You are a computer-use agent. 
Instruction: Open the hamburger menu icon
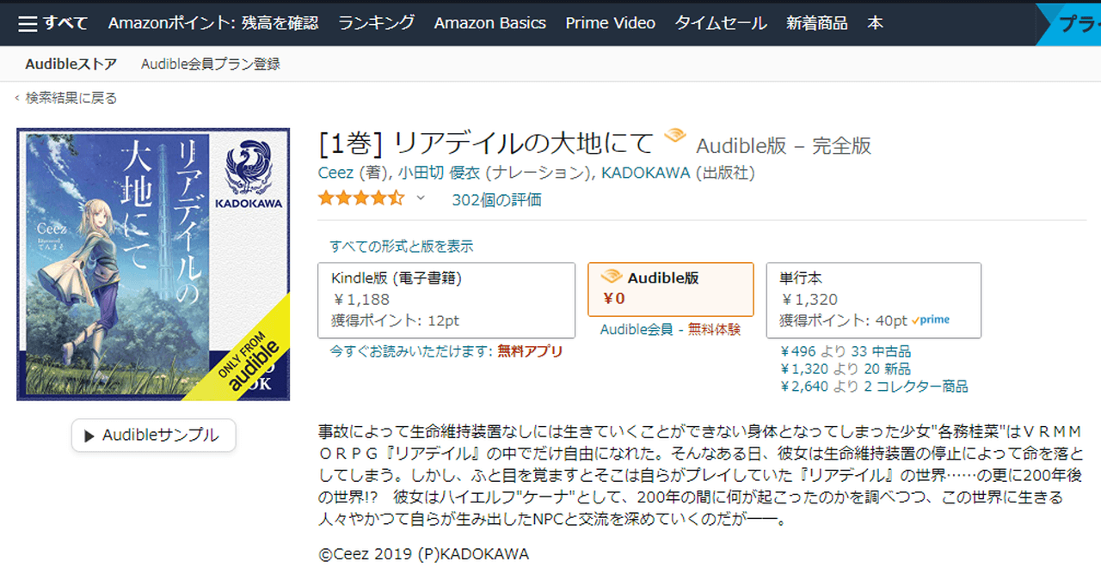28,23
